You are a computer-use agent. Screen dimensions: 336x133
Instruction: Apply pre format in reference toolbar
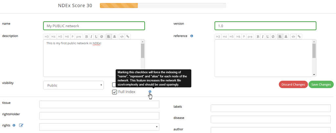(250, 37)
